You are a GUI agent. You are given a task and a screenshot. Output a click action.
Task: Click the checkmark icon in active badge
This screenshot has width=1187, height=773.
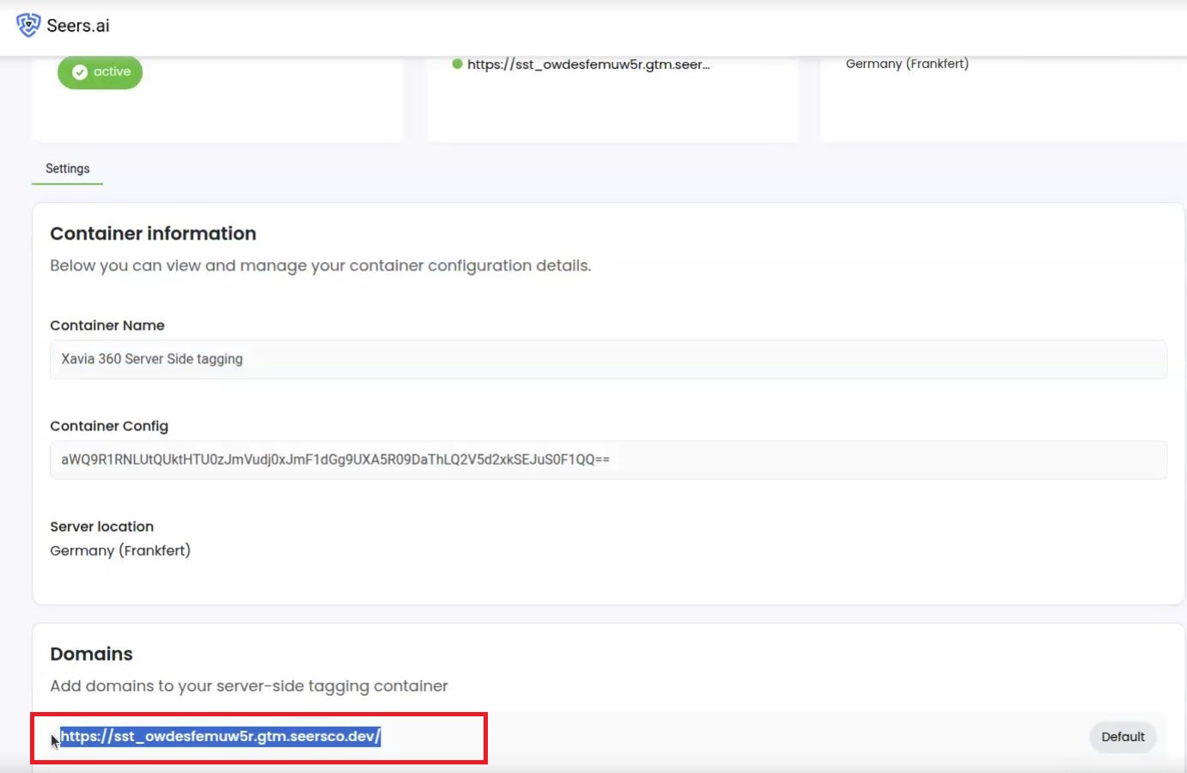[80, 72]
